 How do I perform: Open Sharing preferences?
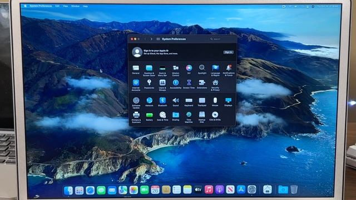pos(176,116)
